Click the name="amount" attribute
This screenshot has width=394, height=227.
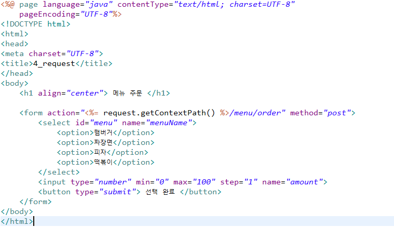292,182
